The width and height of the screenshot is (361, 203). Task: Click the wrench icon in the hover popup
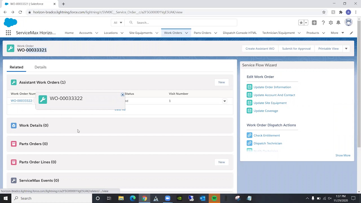[x=43, y=100]
